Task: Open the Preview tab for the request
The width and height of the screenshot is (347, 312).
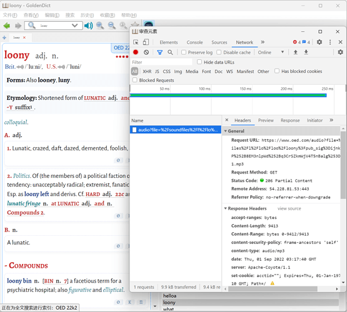Action: coord(266,120)
